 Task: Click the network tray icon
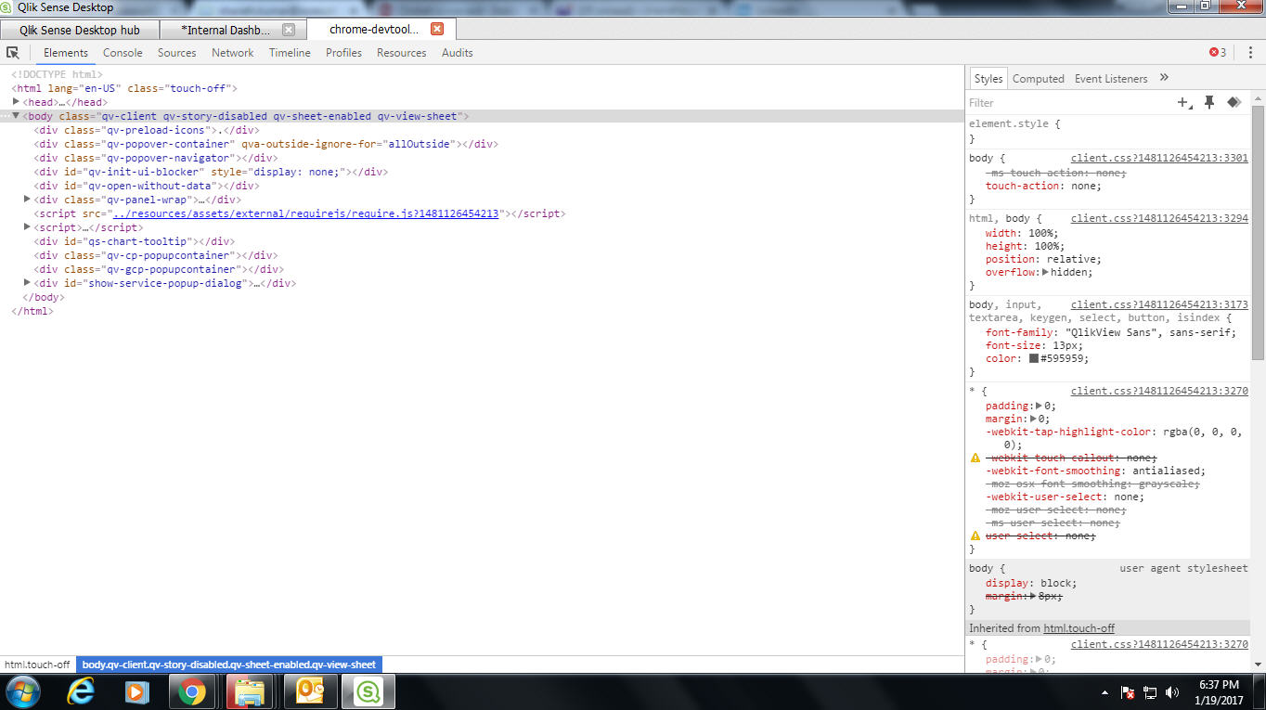(1150, 692)
